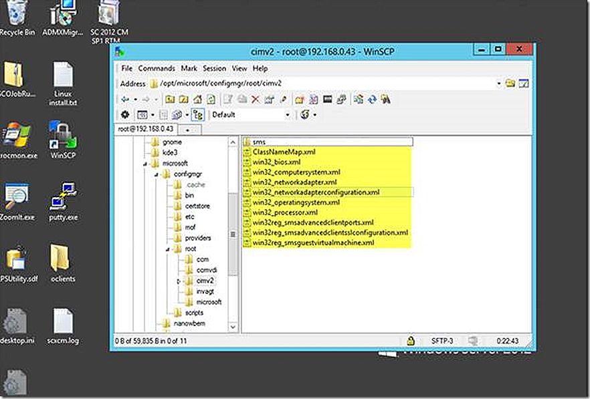Collapse the root tree node
This screenshot has width=590, height=399.
click(167, 249)
